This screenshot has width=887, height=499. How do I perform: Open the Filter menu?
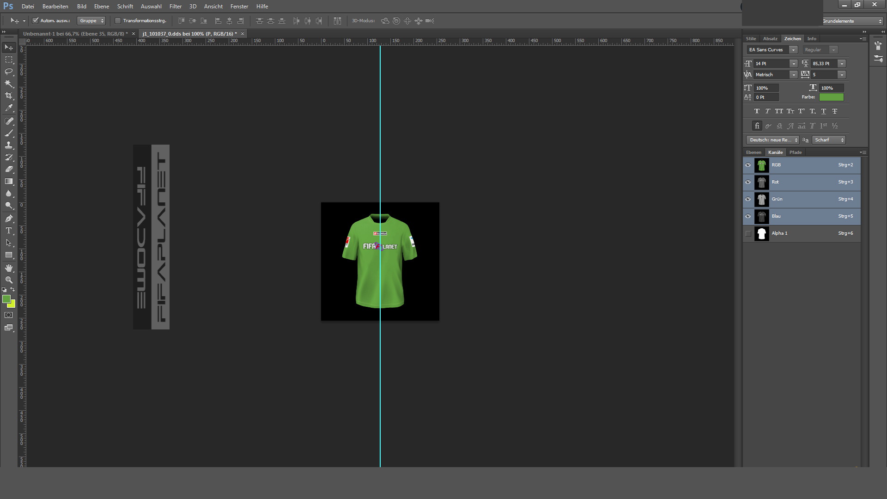tap(176, 6)
